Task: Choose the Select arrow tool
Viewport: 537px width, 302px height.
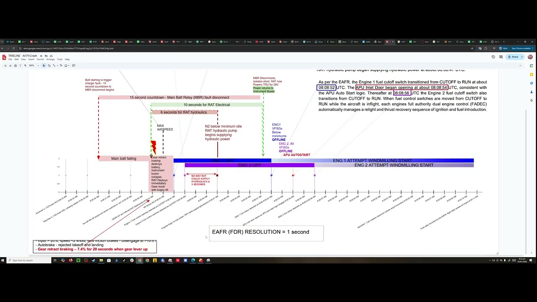Action: coord(44,65)
